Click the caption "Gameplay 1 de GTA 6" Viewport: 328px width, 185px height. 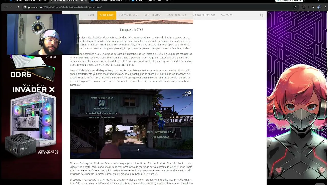[132, 30]
